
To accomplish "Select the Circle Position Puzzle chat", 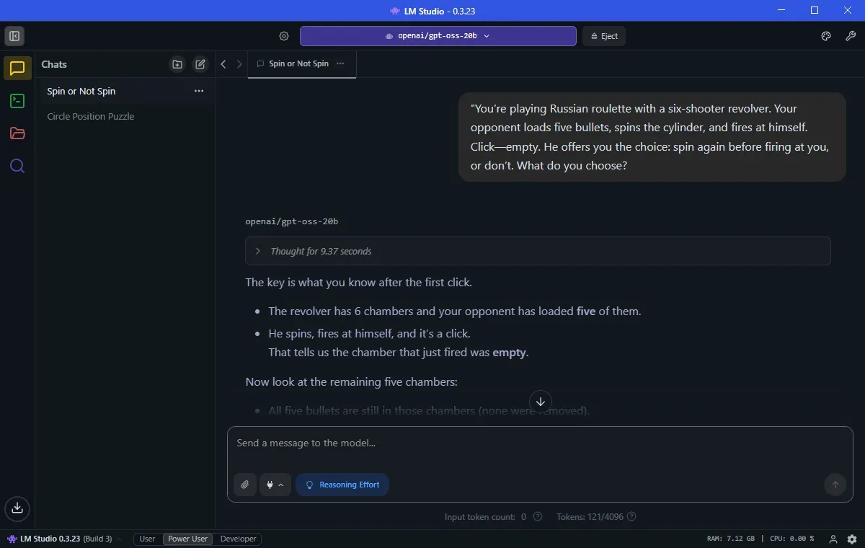I will (x=125, y=116).
